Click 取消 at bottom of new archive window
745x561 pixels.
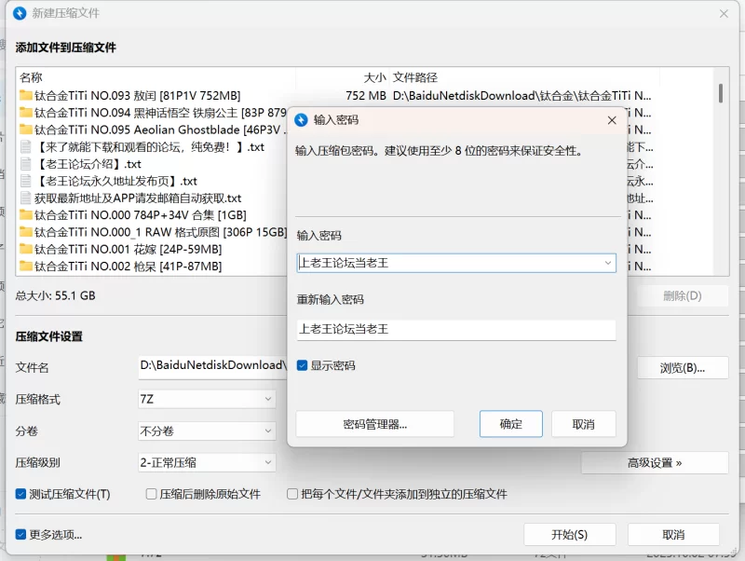pyautogui.click(x=673, y=535)
